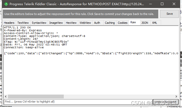Click the Access-Control-Allow-Origin header line
Image resolution: width=182 pixels, height=108 pixels.
[x=31, y=33]
